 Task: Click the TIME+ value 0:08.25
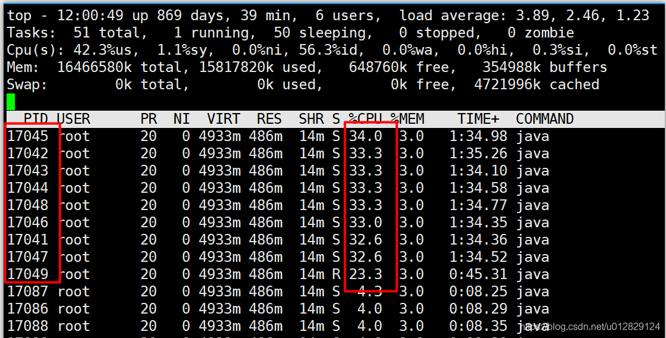[x=478, y=292]
